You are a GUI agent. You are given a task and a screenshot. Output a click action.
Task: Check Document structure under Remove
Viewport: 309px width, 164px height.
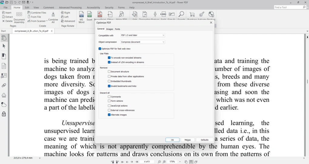[x=109, y=72]
